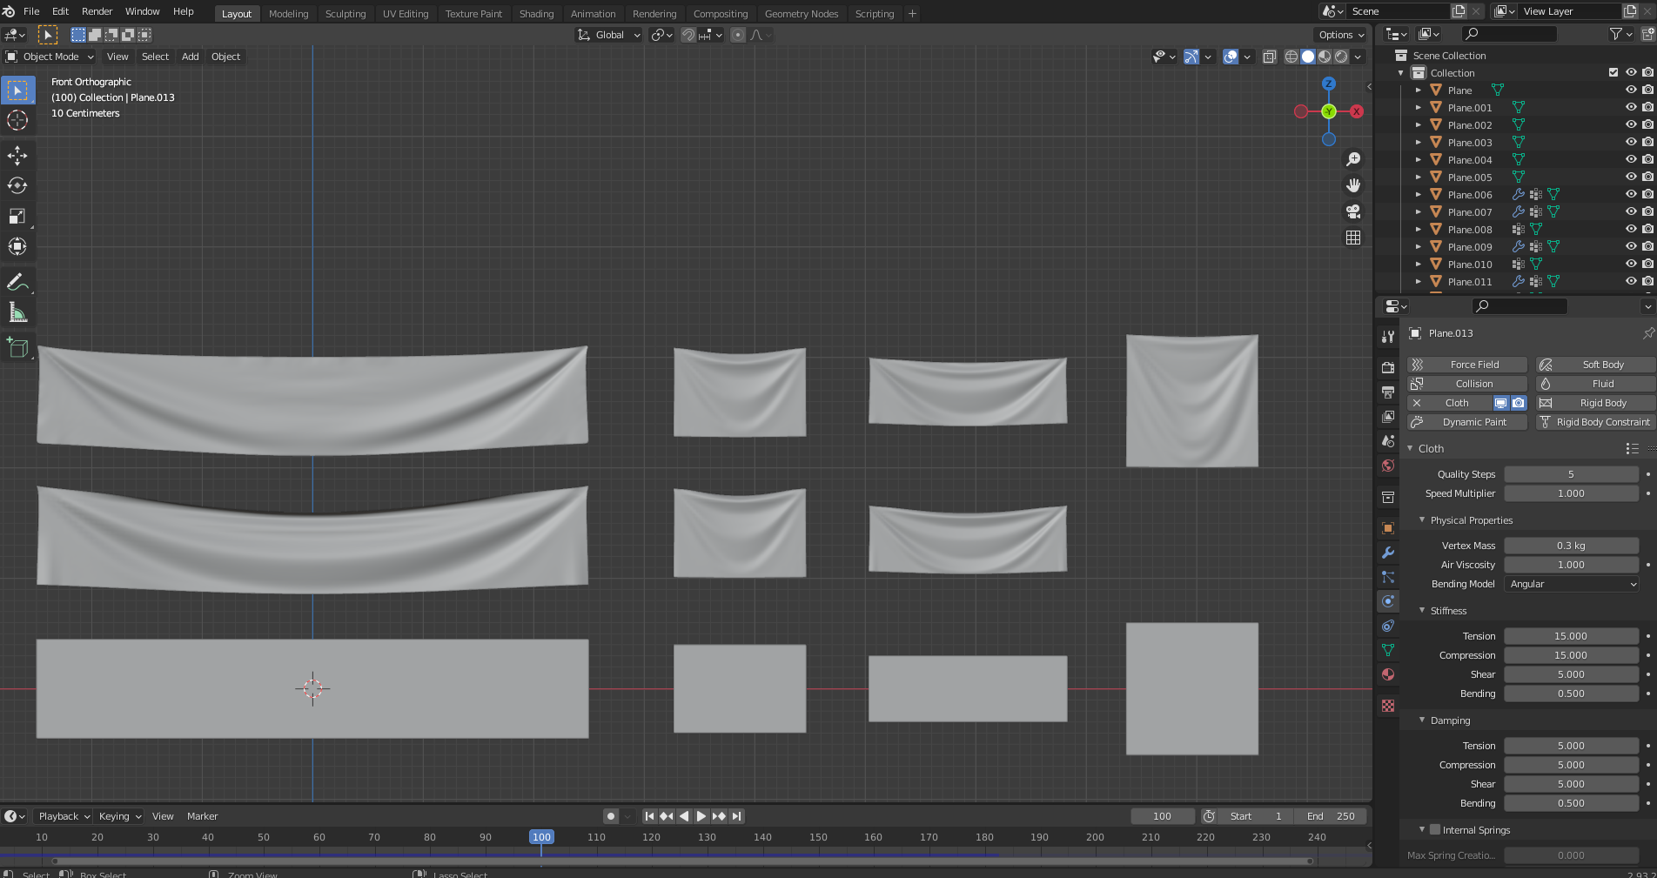This screenshot has width=1657, height=878.
Task: Click the zoom viewport magnifier icon
Action: pos(1353,159)
